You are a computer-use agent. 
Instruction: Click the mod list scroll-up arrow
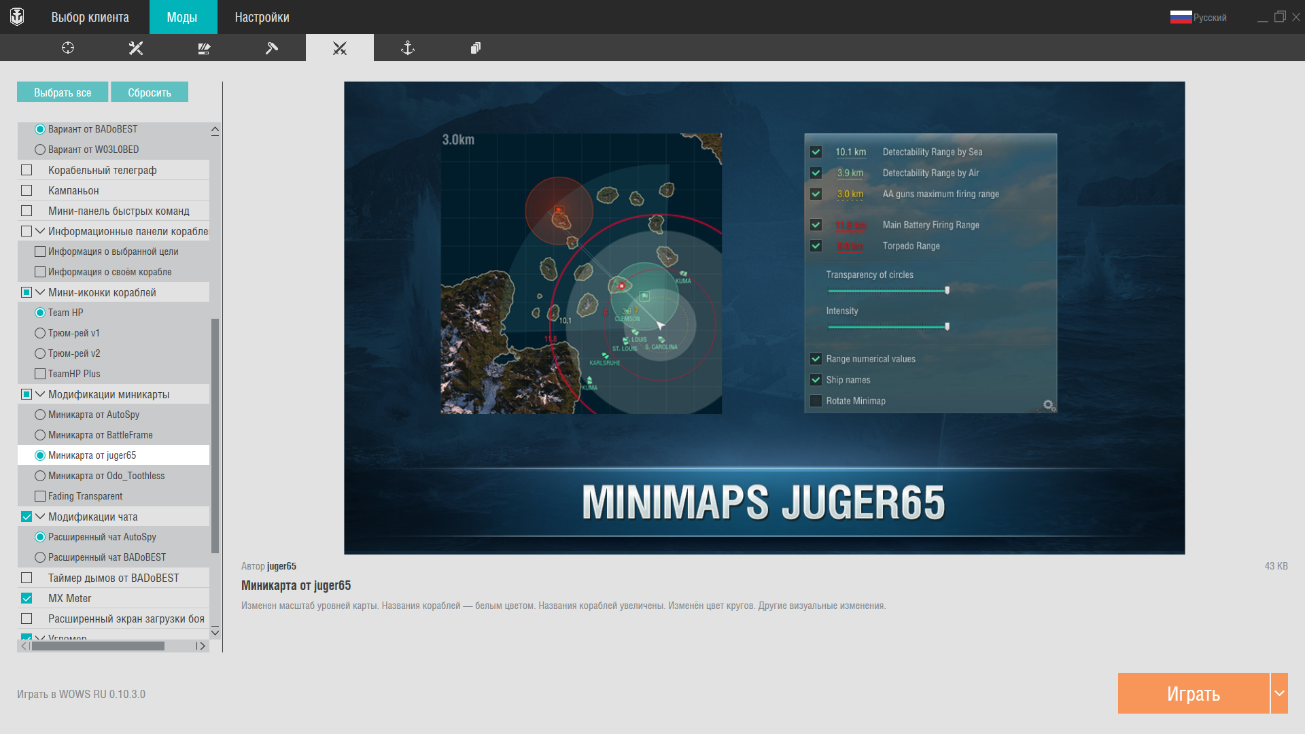click(x=215, y=129)
